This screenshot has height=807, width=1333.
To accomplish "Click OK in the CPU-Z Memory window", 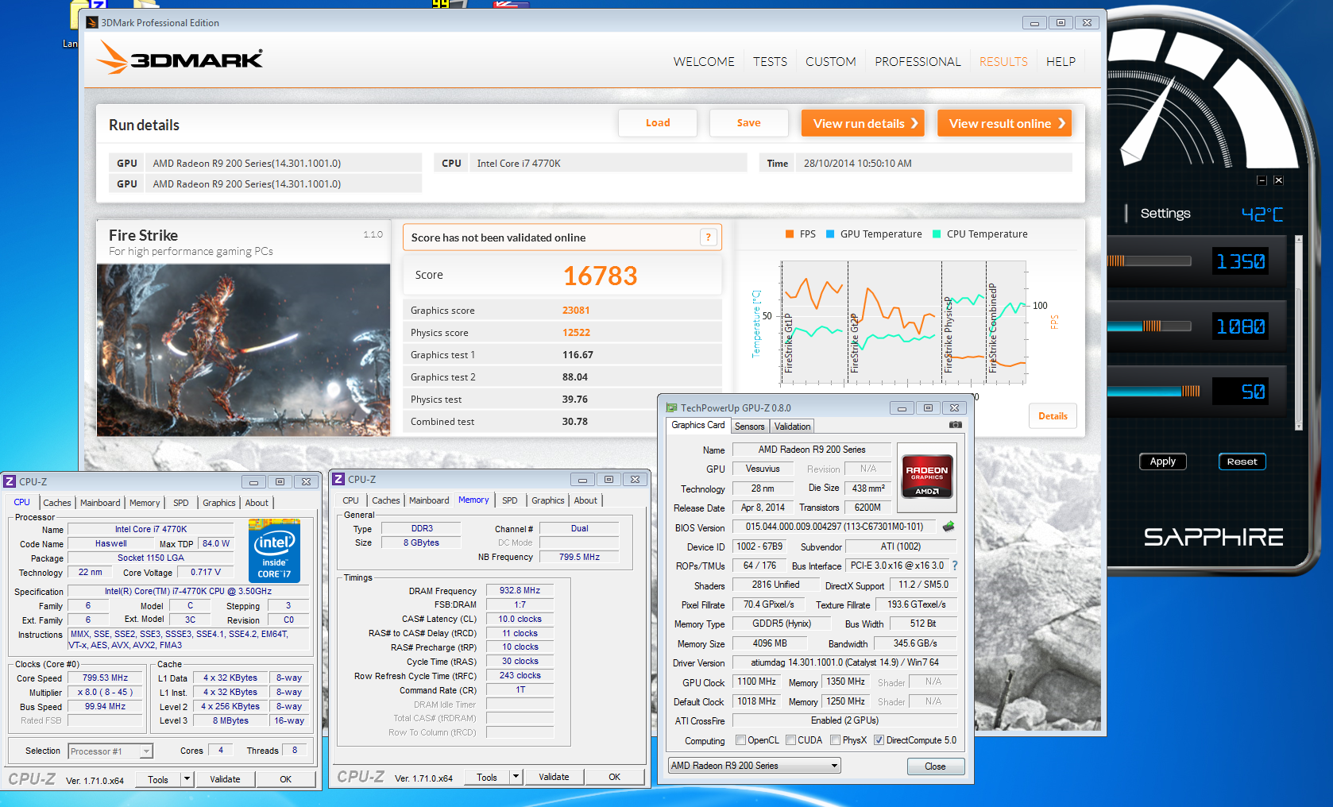I will point(614,777).
